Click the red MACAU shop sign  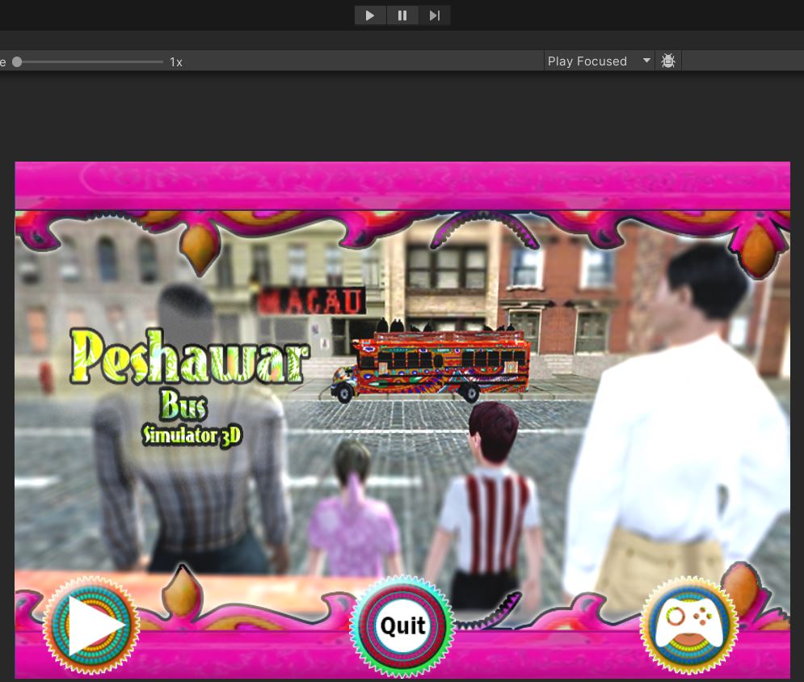point(310,301)
